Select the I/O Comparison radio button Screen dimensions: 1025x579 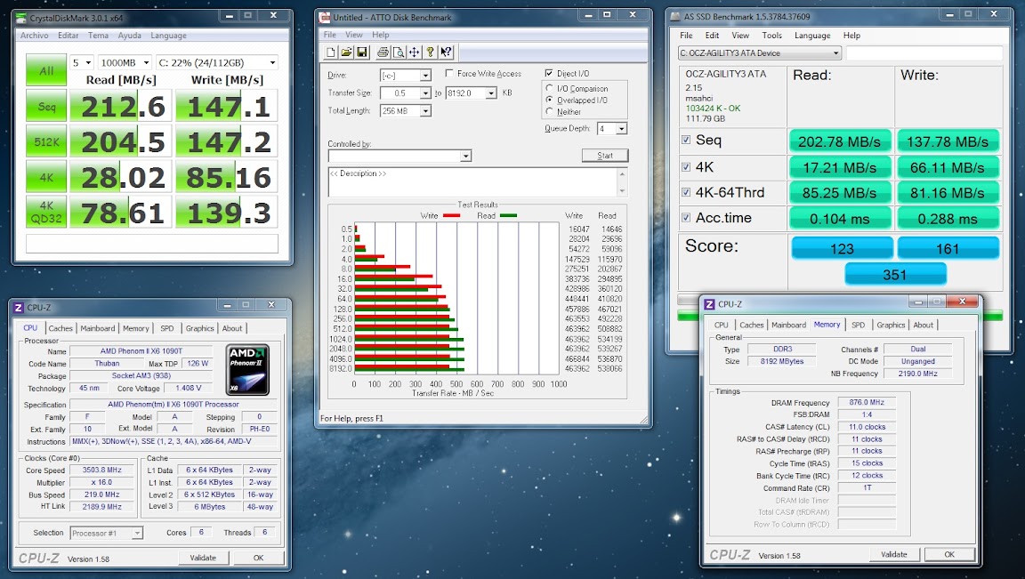549,88
